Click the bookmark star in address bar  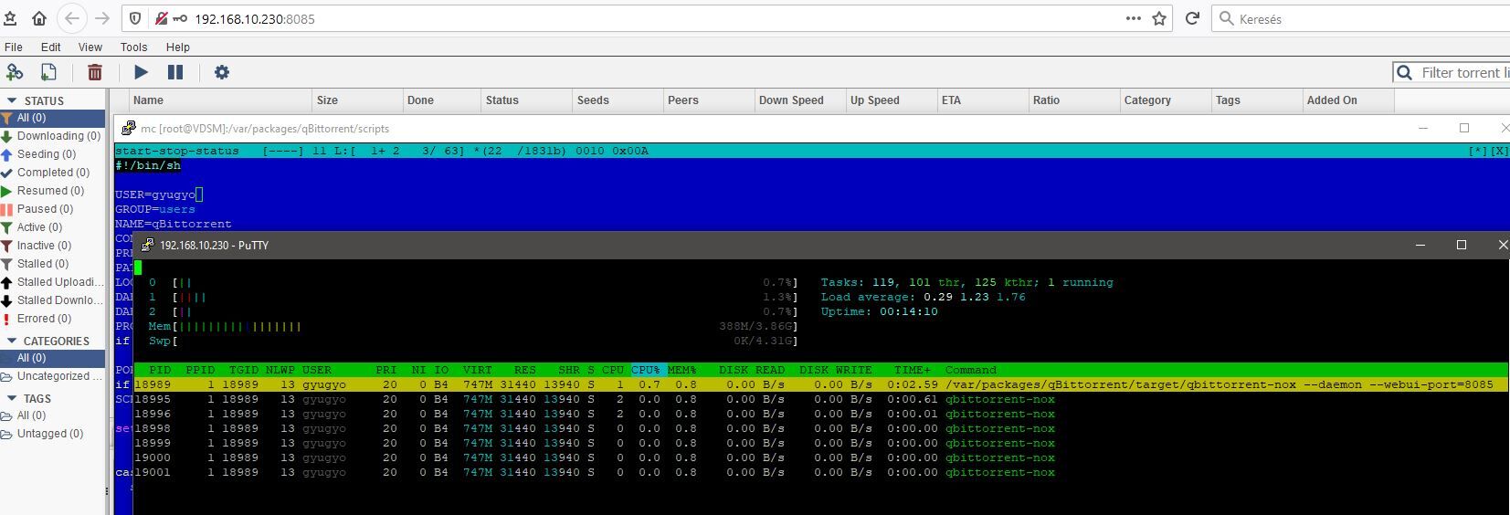coord(1159,18)
